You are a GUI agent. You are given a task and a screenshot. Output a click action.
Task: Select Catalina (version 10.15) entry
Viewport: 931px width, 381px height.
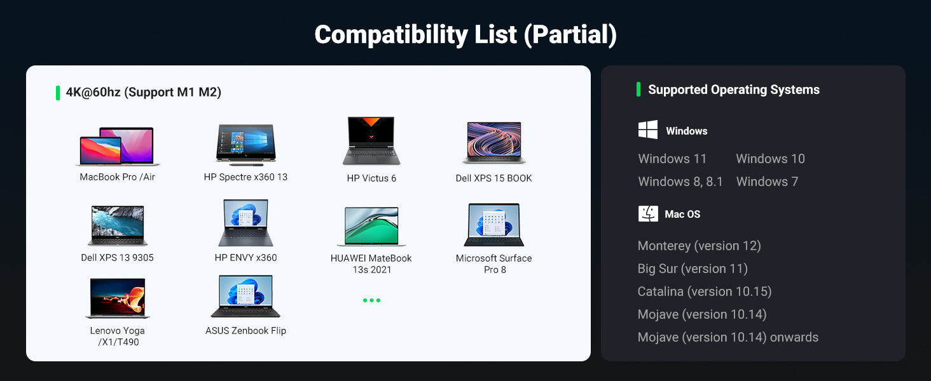[x=704, y=291]
